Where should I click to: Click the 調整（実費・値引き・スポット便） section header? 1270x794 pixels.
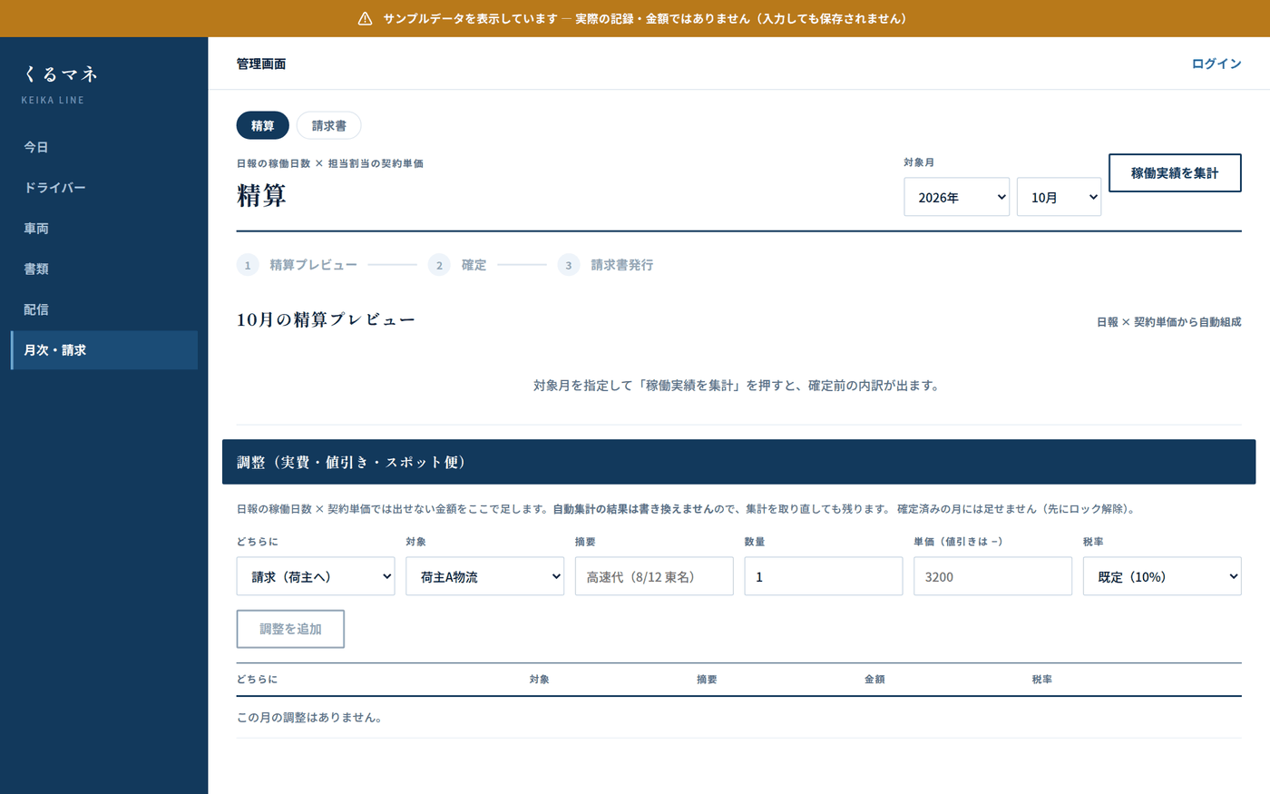click(x=738, y=462)
